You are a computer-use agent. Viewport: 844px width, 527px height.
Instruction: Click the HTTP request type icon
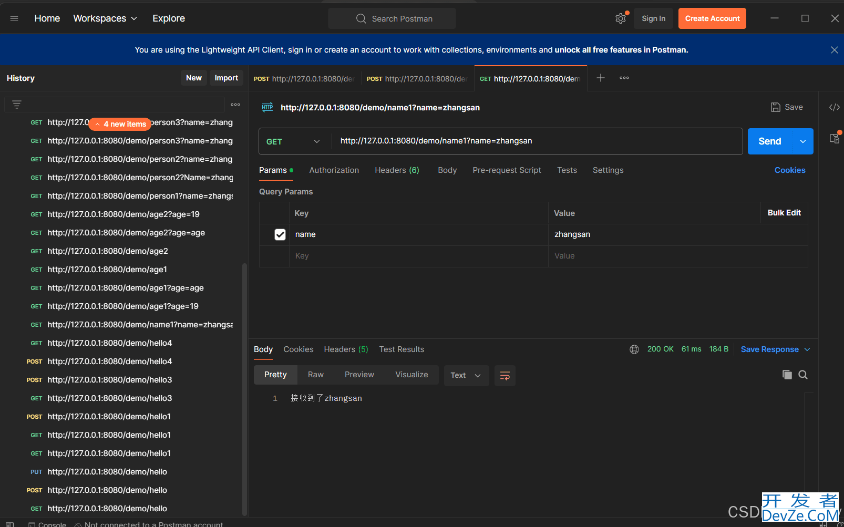pyautogui.click(x=267, y=107)
